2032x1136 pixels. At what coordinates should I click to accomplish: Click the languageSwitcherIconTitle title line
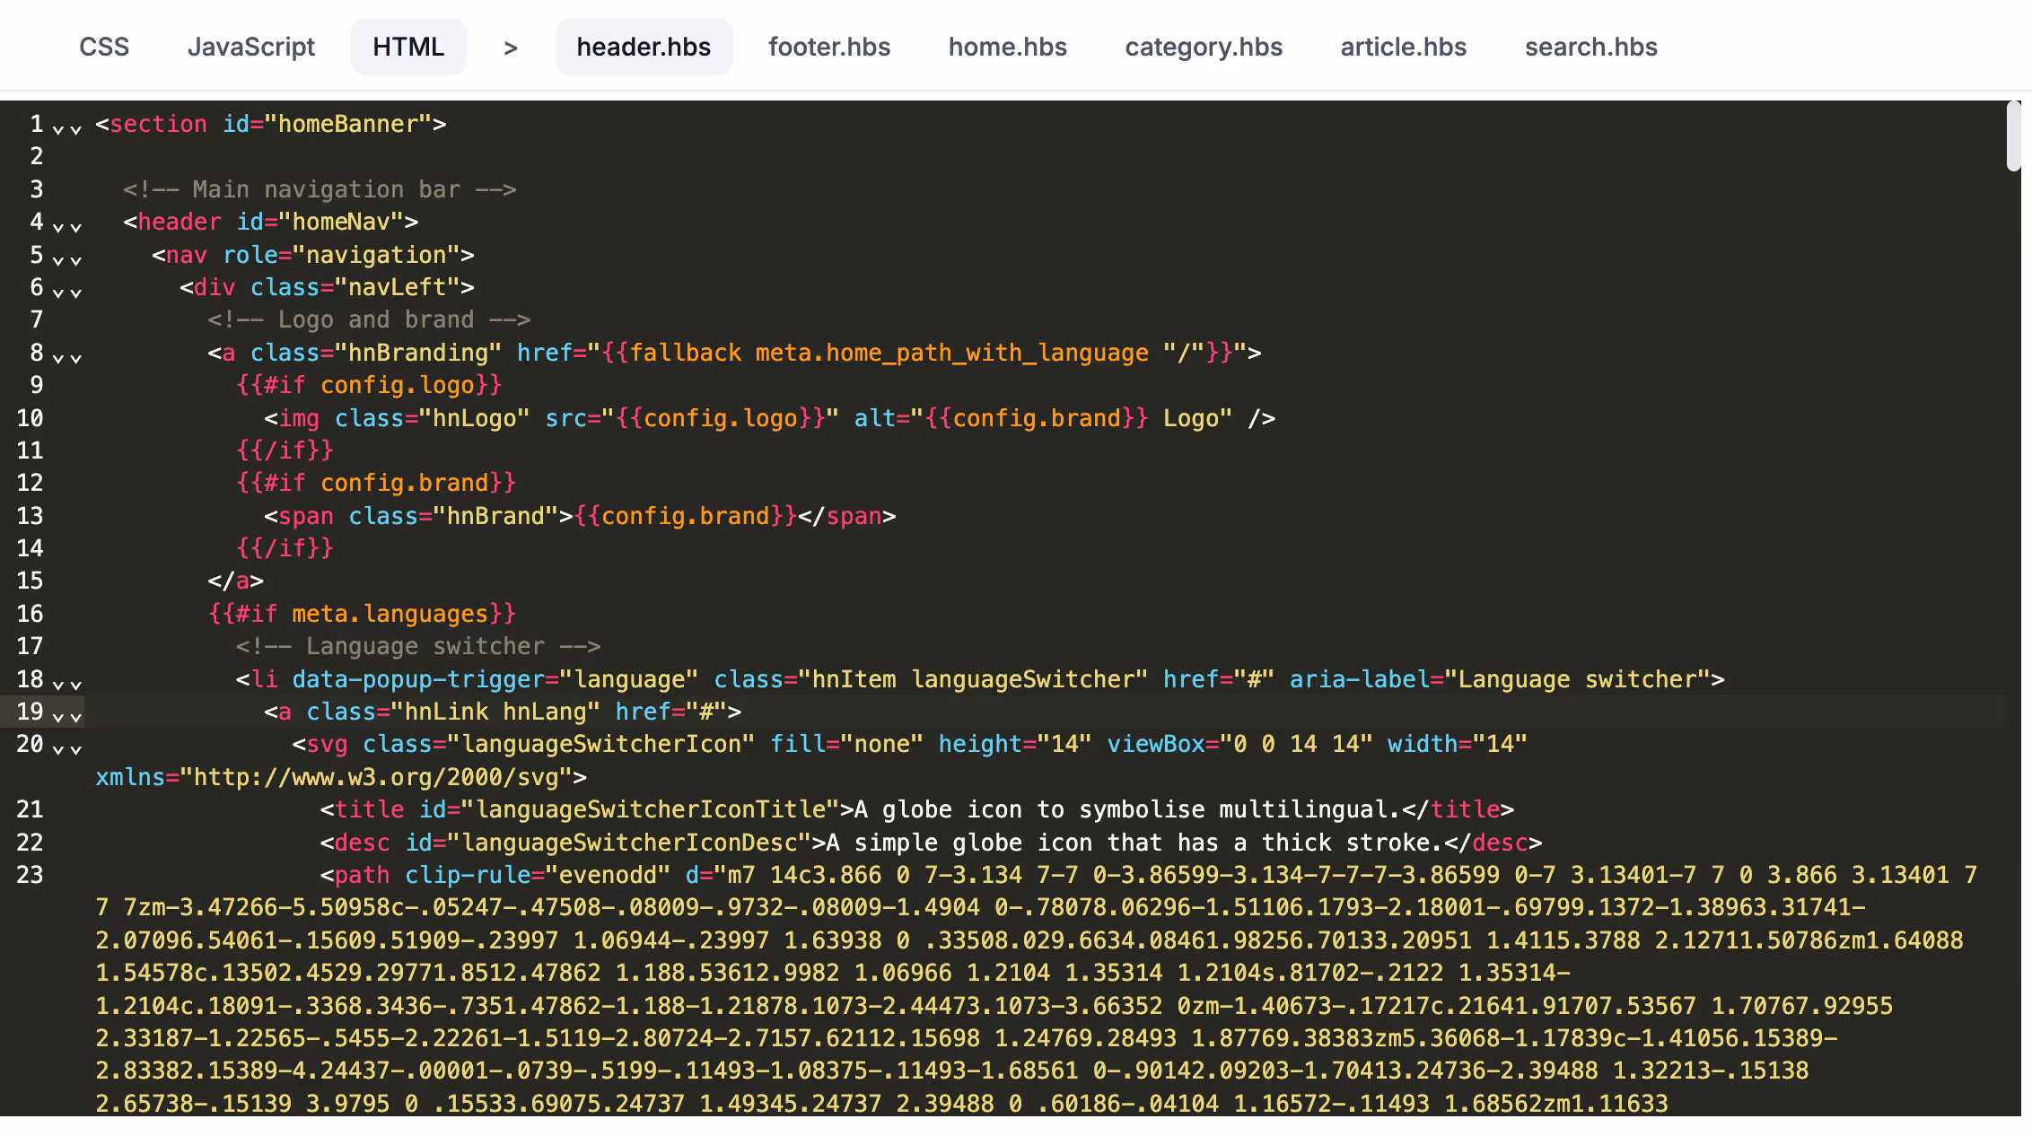tap(917, 809)
